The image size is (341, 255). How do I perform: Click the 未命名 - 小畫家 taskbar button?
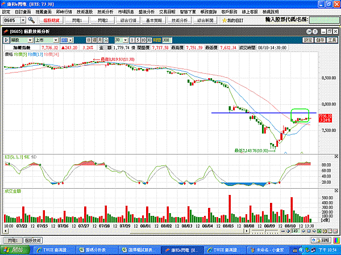268,250
